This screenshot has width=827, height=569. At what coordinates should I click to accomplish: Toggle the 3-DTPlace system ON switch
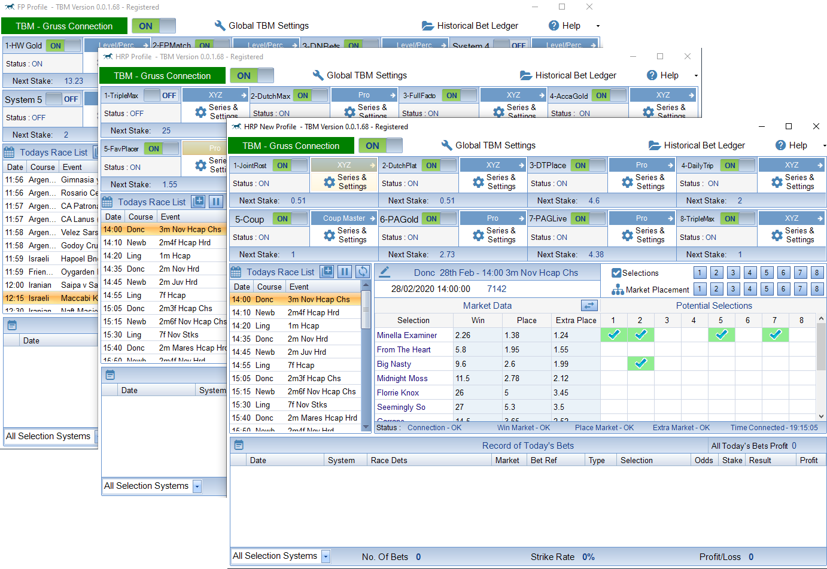pyautogui.click(x=588, y=166)
